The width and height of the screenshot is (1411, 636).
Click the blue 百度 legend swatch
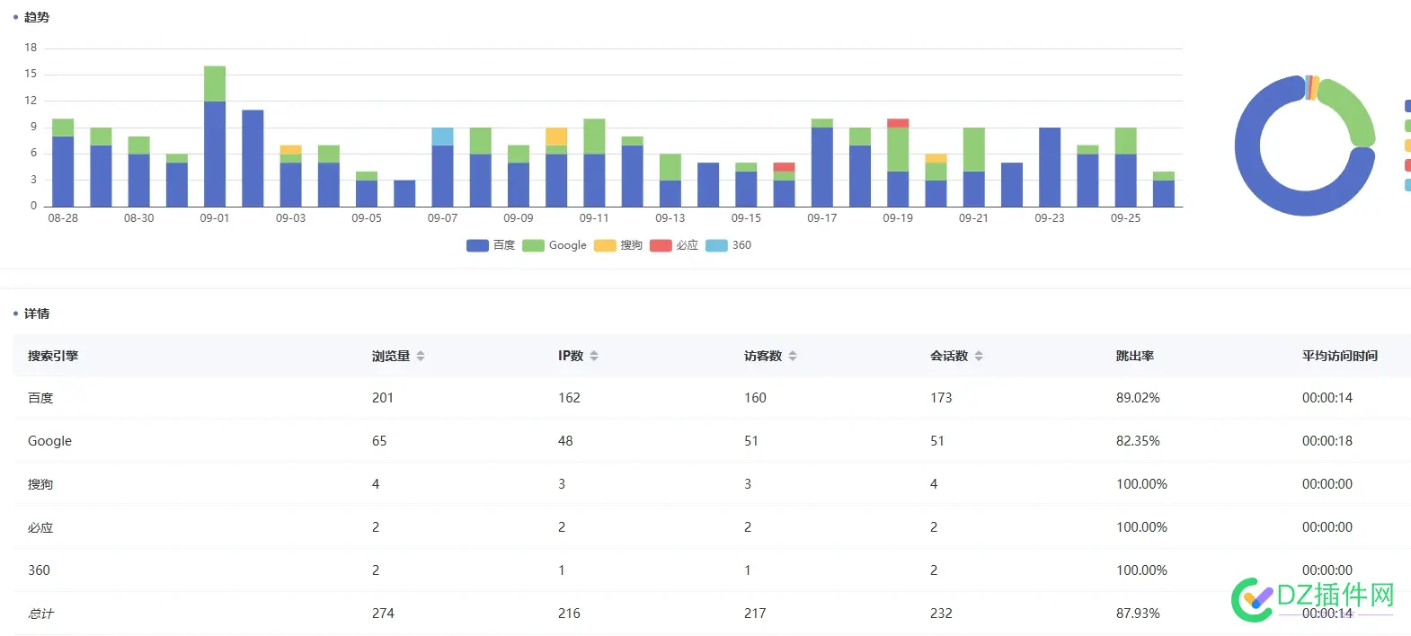[x=477, y=246]
